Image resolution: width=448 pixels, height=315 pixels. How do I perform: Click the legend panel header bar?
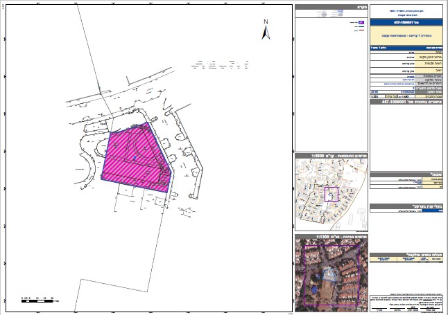pyautogui.click(x=331, y=7)
